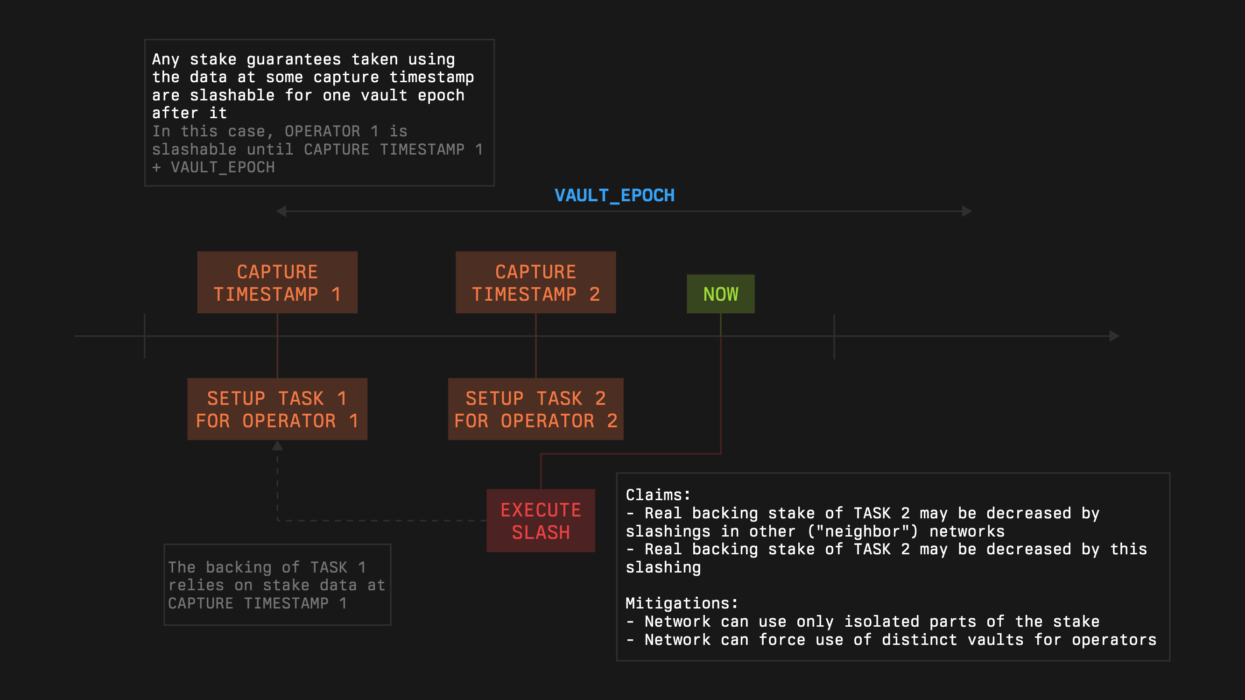
Task: Click the blue VAULT_EPOCH label
Action: 614,195
